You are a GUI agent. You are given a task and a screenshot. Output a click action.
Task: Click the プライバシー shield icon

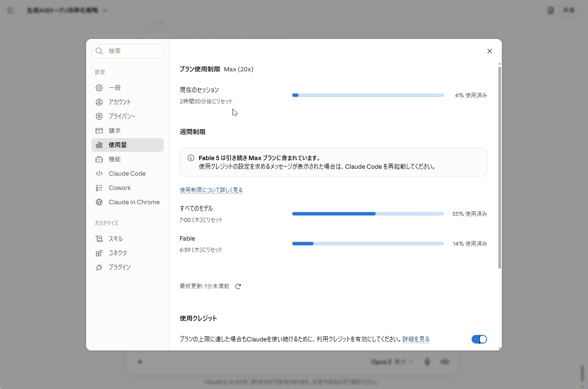pyautogui.click(x=99, y=116)
